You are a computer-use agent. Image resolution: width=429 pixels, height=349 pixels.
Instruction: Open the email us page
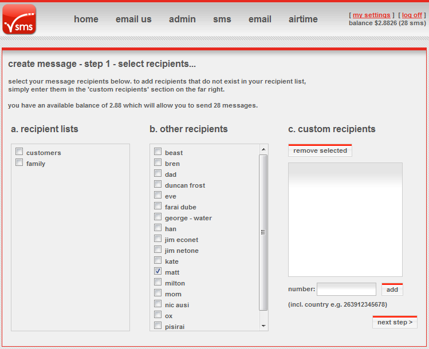point(133,19)
